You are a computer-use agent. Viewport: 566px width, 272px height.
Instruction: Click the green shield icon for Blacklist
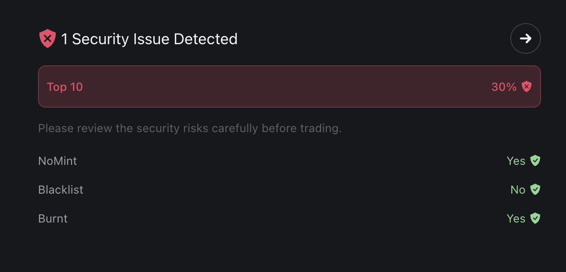[x=535, y=190]
